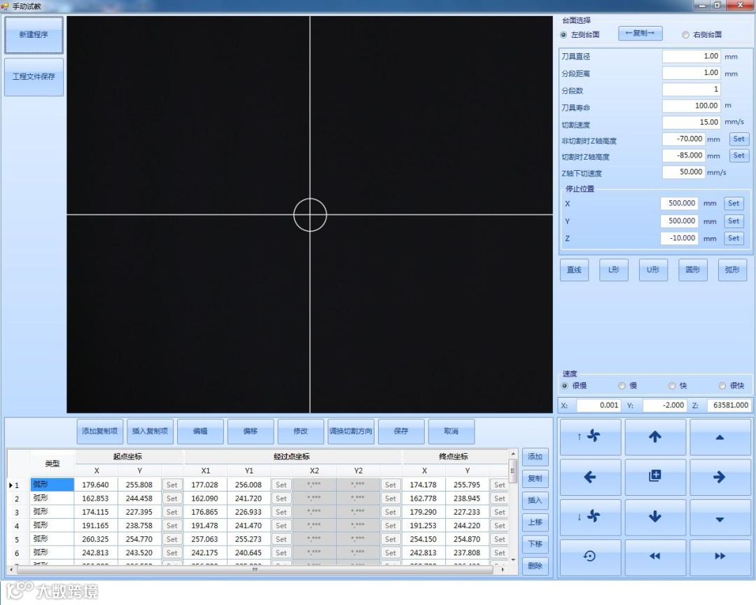756x605 pixels.
Task: Select 右侧台面 radio option
Action: pos(685,35)
